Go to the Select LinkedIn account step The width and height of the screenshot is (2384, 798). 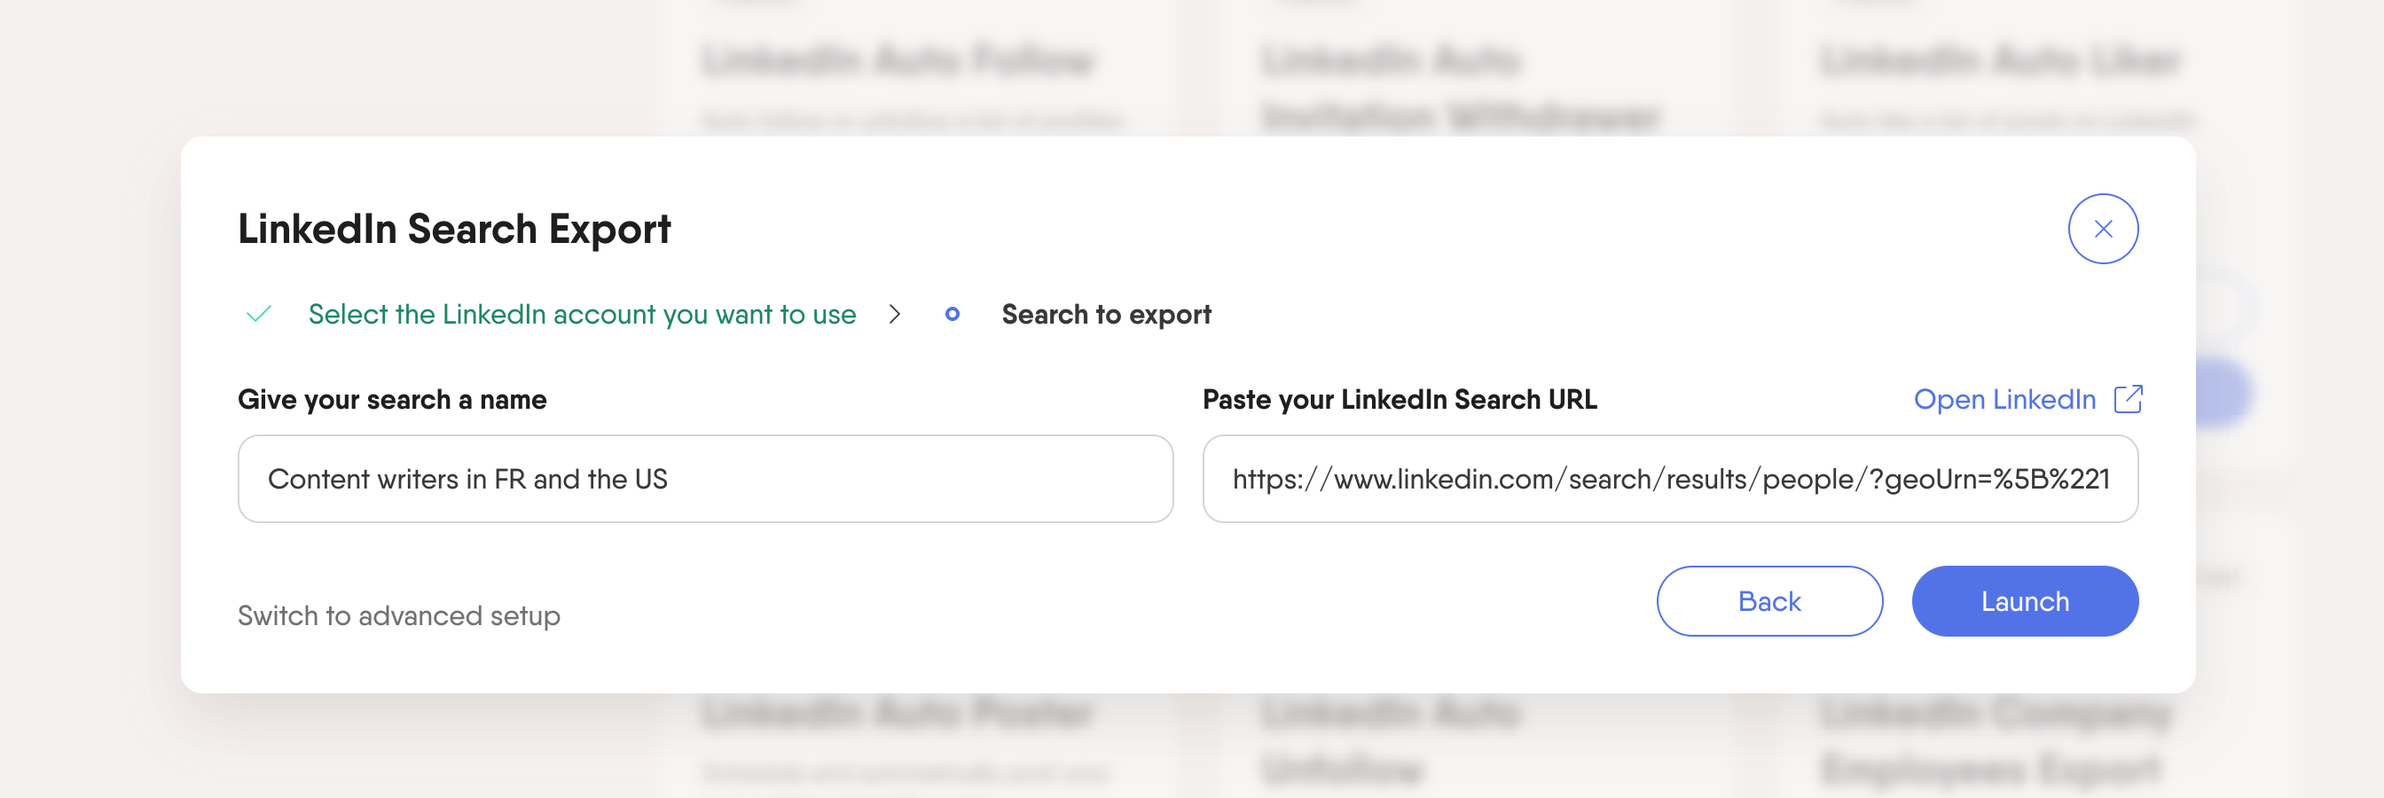click(581, 315)
